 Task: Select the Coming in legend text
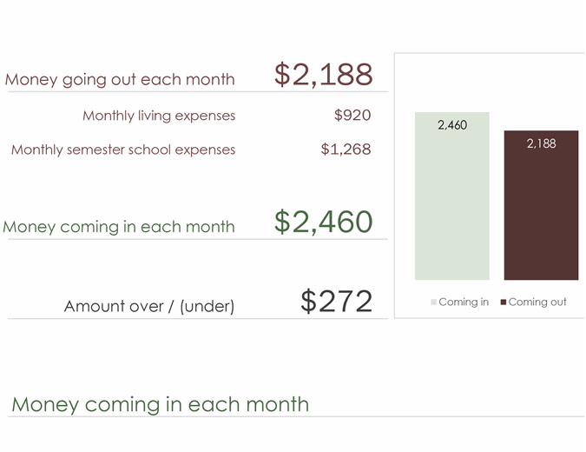(464, 302)
